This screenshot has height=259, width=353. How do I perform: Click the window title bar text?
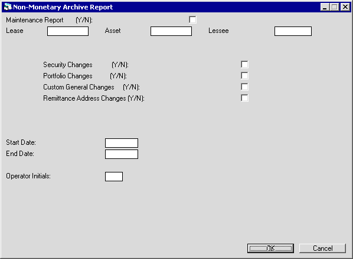[63, 7]
